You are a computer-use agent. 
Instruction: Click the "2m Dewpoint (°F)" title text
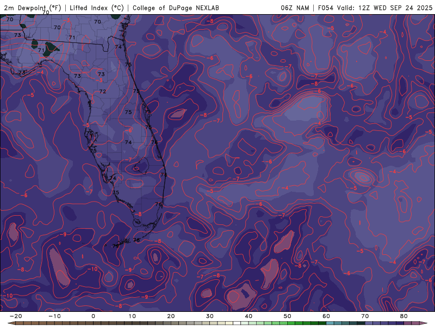[33, 8]
